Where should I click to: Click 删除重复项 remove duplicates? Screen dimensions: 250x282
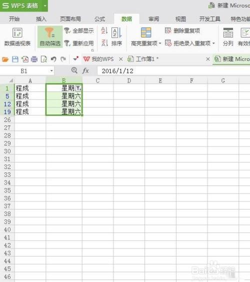click(x=182, y=31)
